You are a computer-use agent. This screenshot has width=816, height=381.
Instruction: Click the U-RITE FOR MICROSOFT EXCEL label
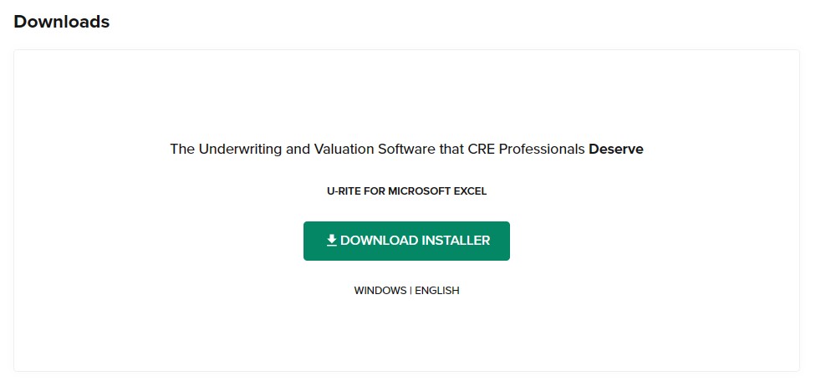pos(406,191)
